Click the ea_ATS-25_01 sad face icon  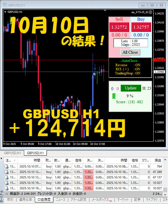click(x=150, y=12)
